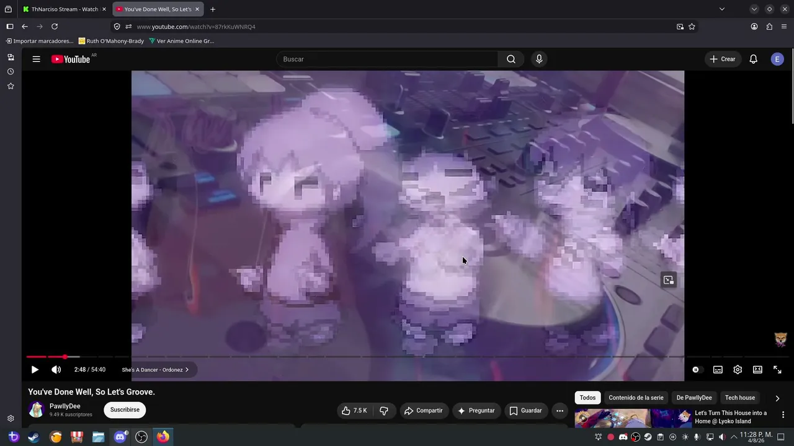Expand hidden system tray icons
This screenshot has width=794, height=446.
click(734, 437)
